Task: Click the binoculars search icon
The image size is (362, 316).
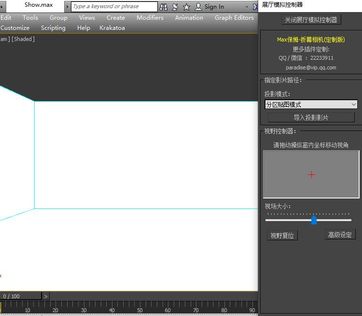Action: coord(164,7)
